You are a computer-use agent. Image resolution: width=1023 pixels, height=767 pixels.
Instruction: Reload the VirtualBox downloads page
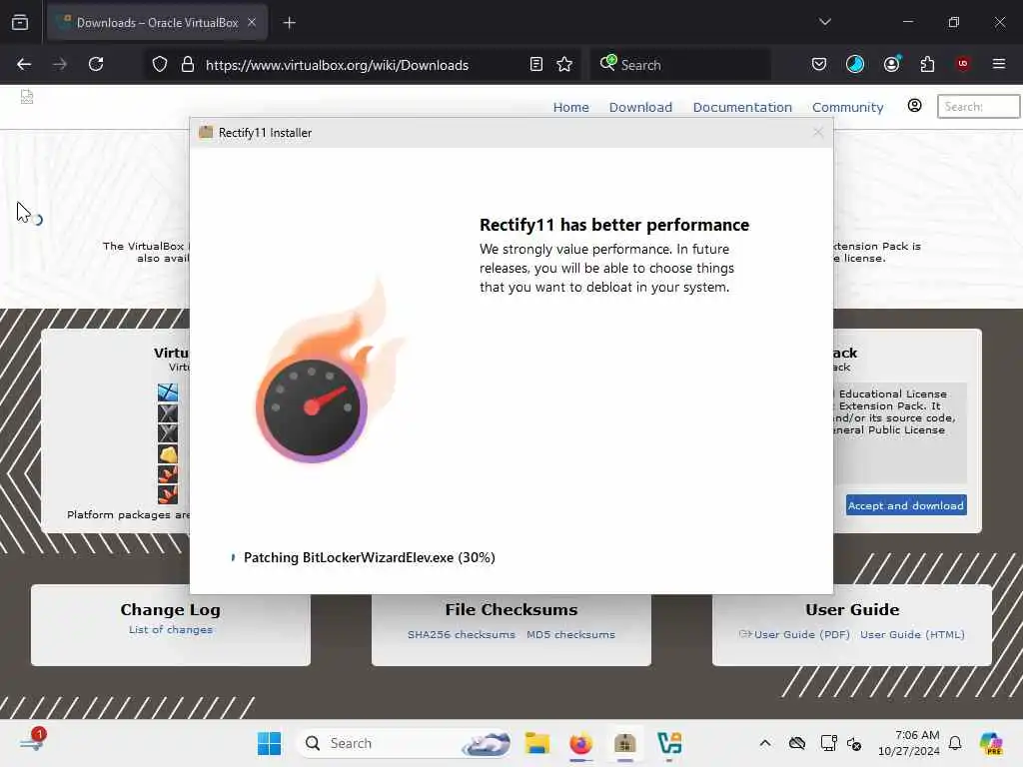point(96,65)
